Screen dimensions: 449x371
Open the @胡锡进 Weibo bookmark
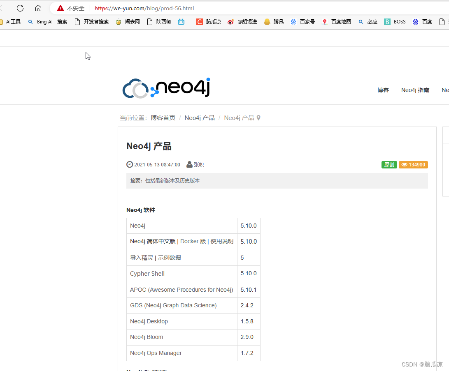242,22
